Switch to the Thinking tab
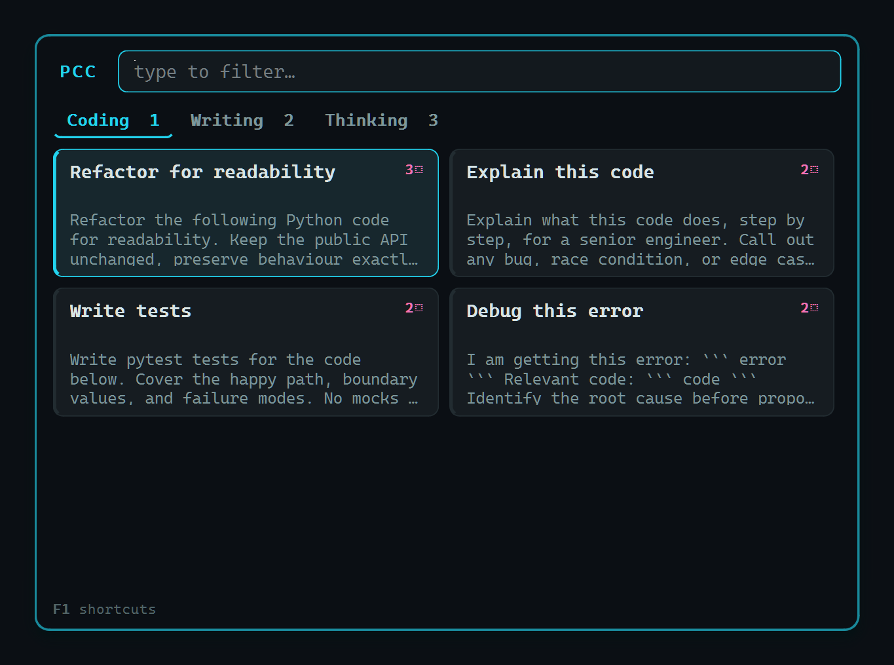This screenshot has height=665, width=894. 381,121
